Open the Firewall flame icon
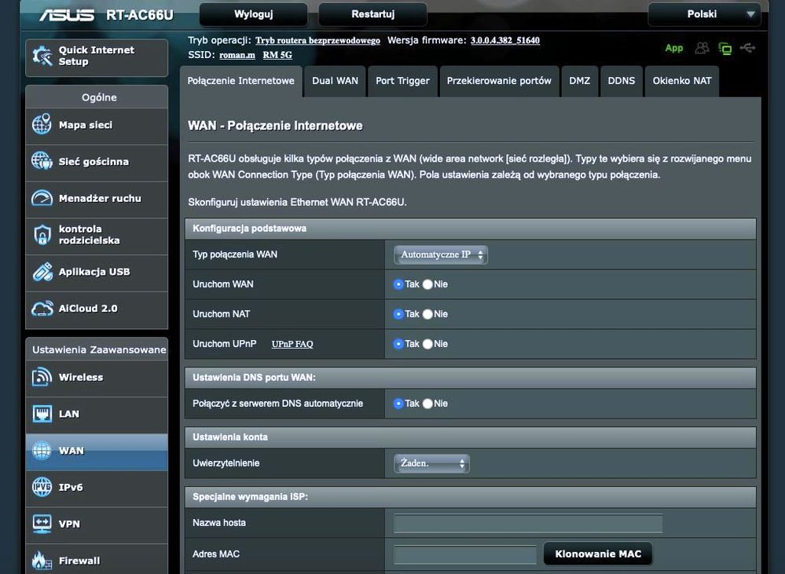Screen dimensions: 785x574 click(x=42, y=561)
